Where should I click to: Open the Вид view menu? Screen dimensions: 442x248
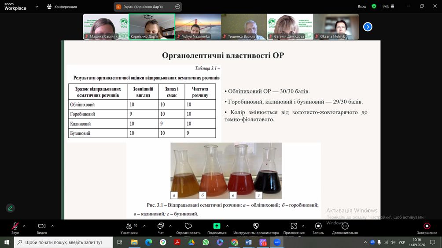pos(388,6)
